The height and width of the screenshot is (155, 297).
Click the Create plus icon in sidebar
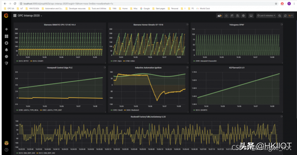[x=6, y=29]
